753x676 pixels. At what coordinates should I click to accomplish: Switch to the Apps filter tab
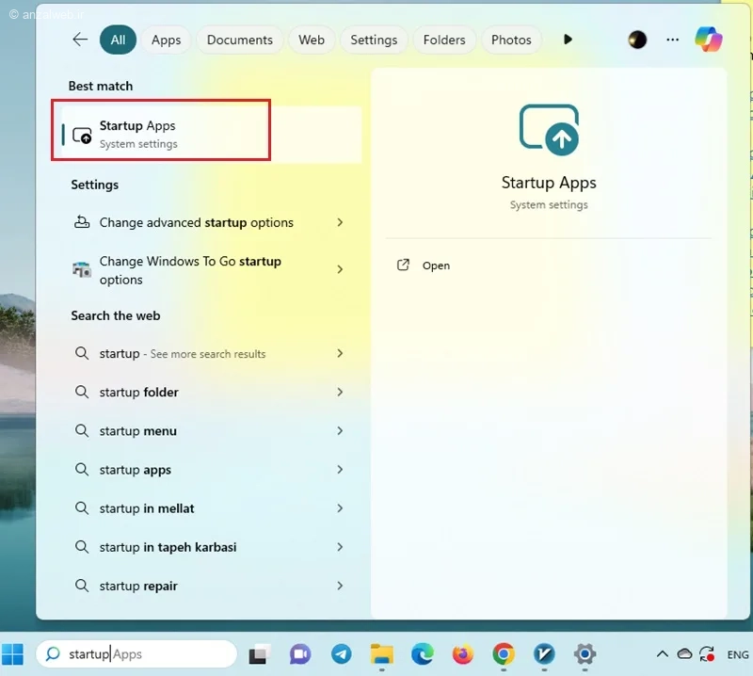(x=166, y=40)
